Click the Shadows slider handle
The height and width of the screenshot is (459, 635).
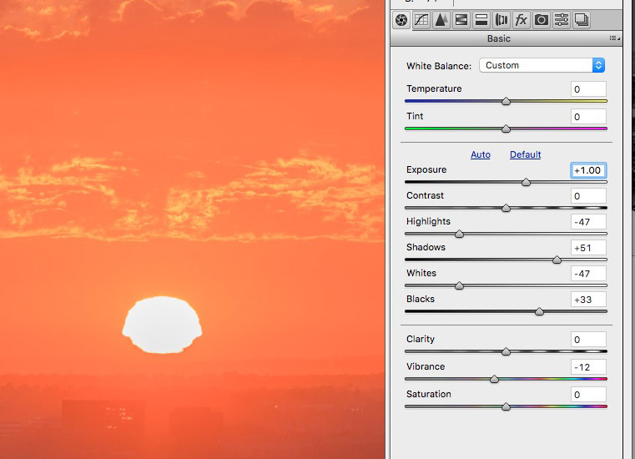557,260
